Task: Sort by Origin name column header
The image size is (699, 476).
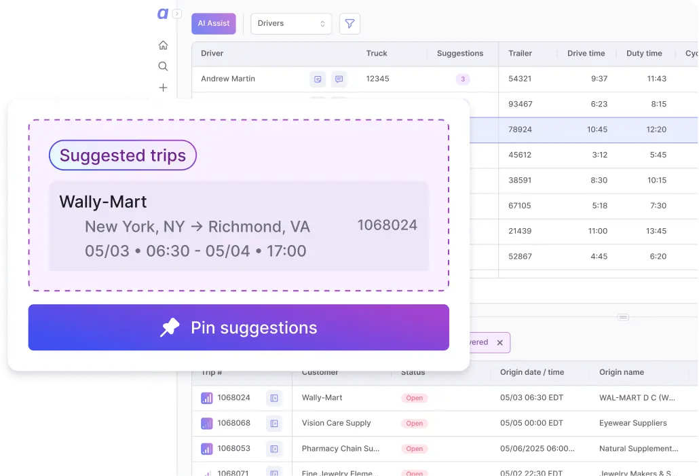Action: (x=622, y=372)
